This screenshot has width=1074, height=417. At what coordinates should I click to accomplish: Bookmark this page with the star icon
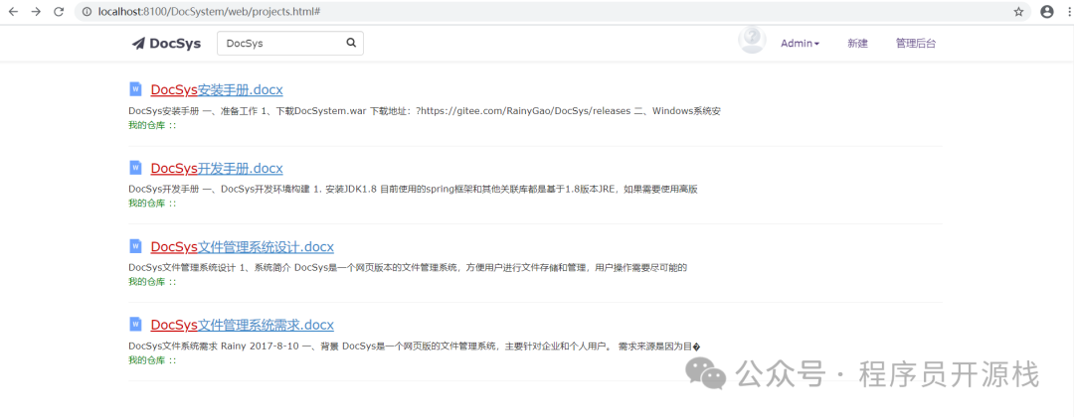[x=1018, y=12]
